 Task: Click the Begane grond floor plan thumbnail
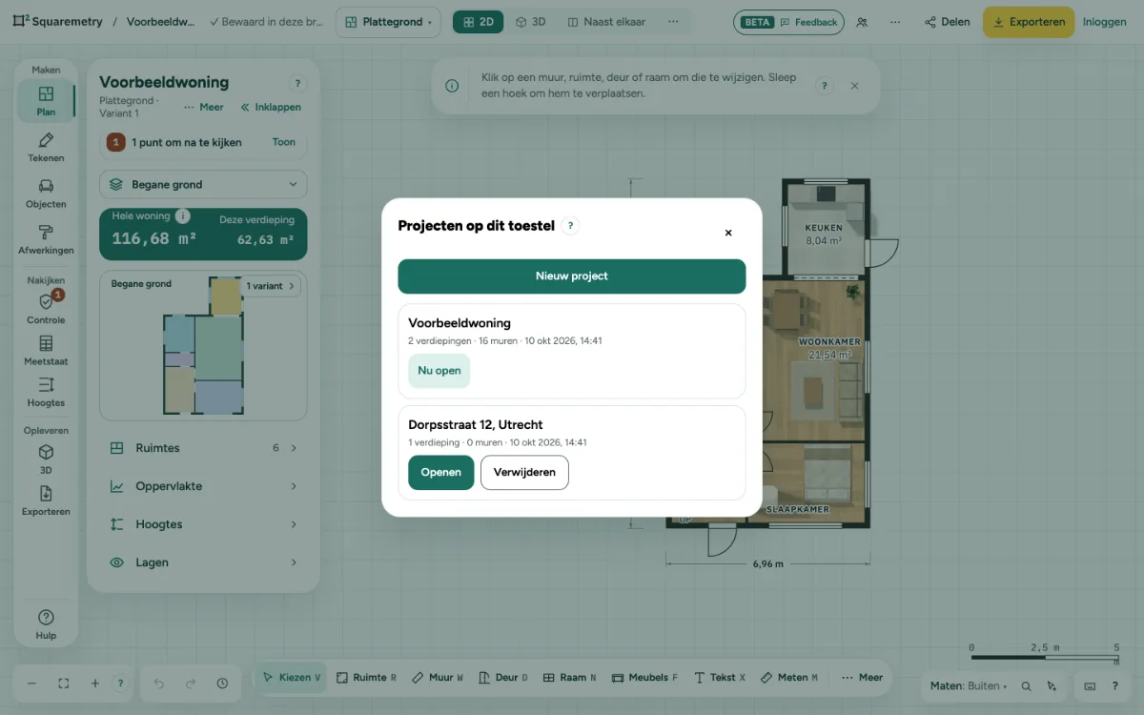pyautogui.click(x=203, y=345)
